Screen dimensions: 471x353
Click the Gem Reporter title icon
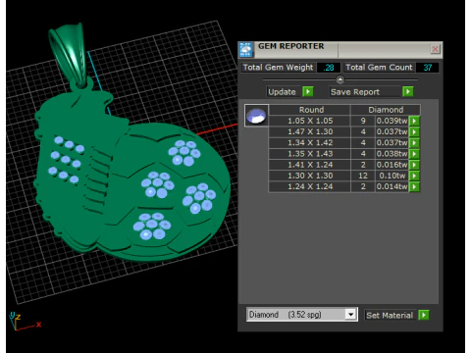(245, 50)
